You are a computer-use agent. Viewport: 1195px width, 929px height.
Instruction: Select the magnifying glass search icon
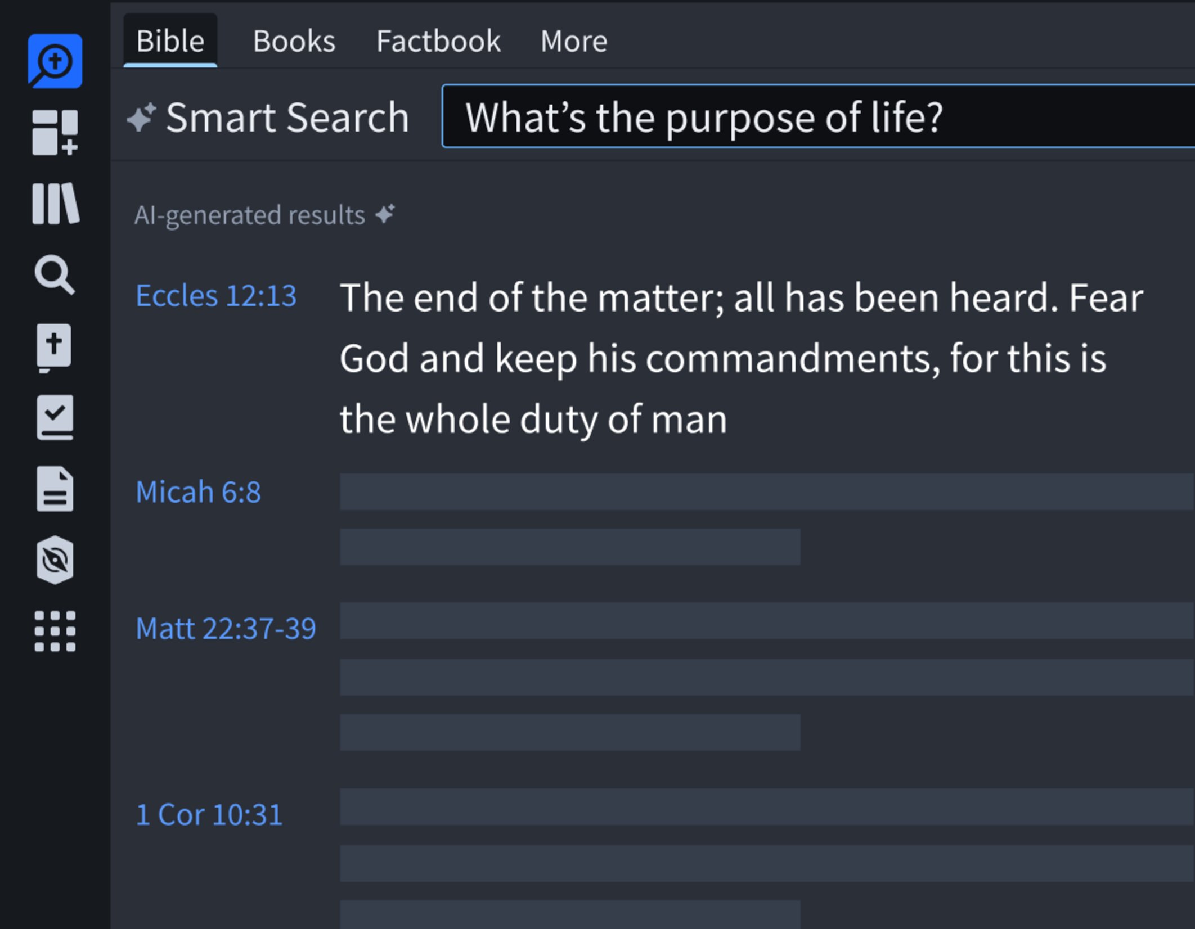(55, 275)
